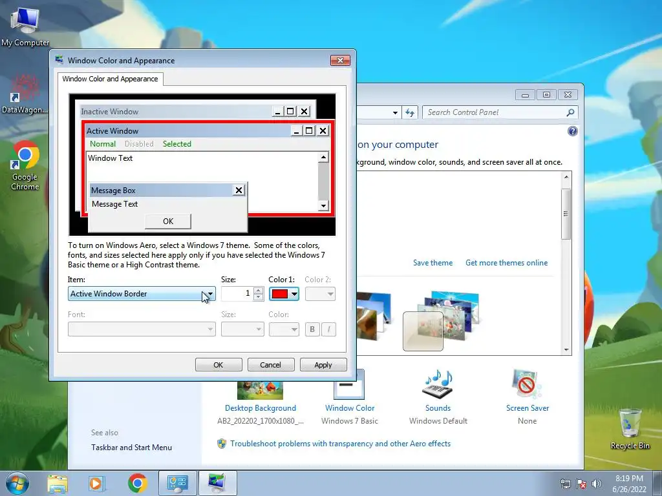The width and height of the screenshot is (662, 496).
Task: Click the item Size value field
Action: click(237, 294)
